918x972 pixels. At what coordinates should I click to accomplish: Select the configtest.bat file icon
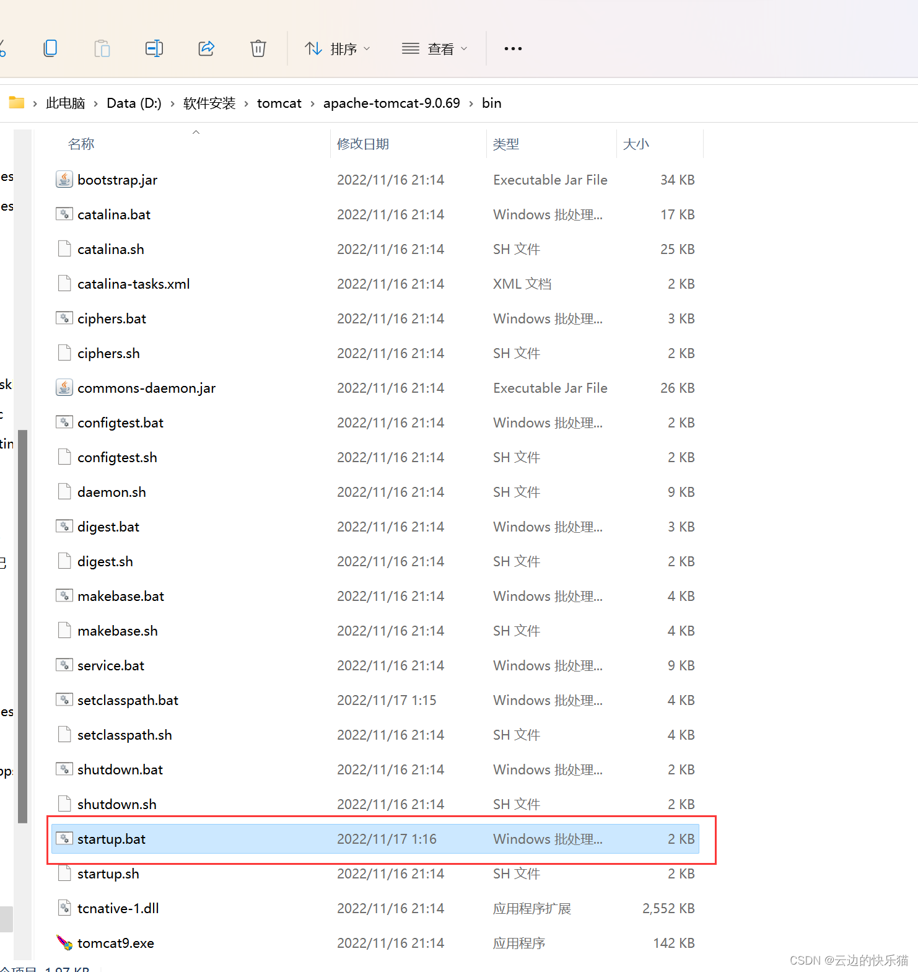tap(64, 423)
